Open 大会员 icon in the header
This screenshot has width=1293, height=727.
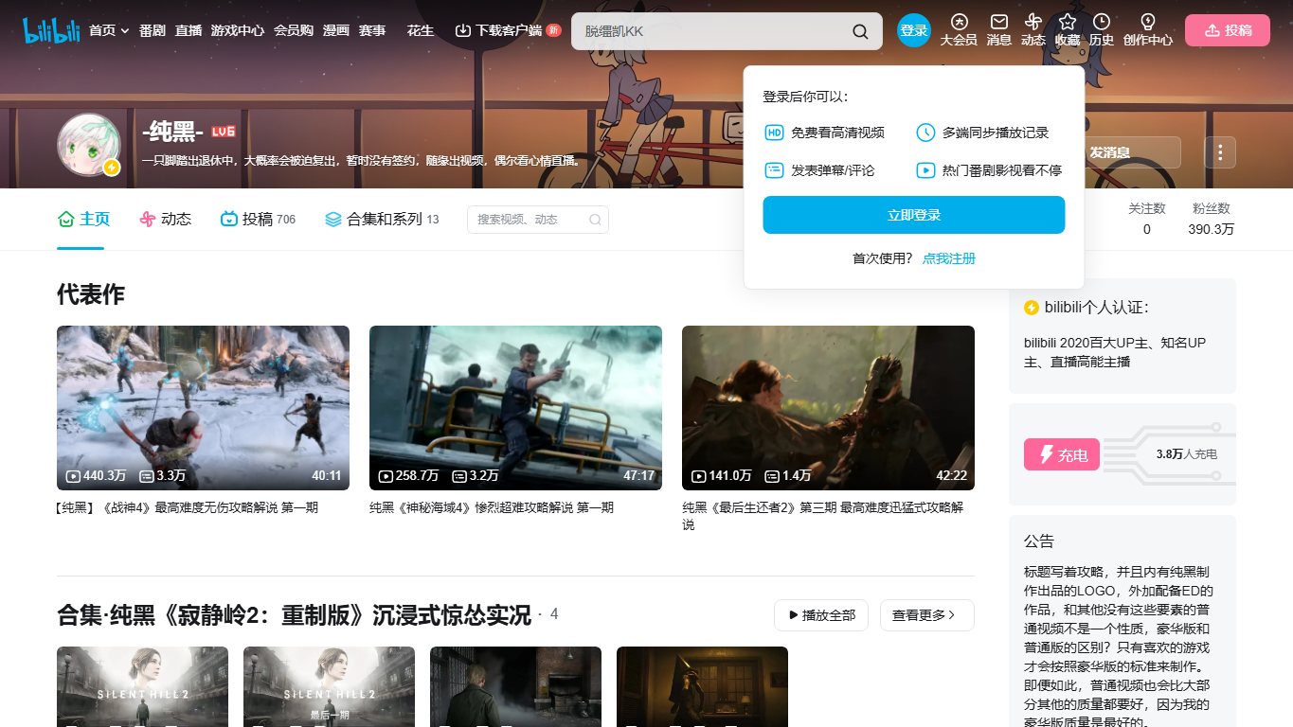(959, 30)
